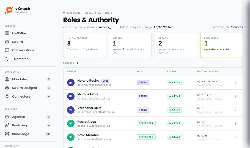Click the VOCÊ badge beside Helena Rocha

[106, 81]
